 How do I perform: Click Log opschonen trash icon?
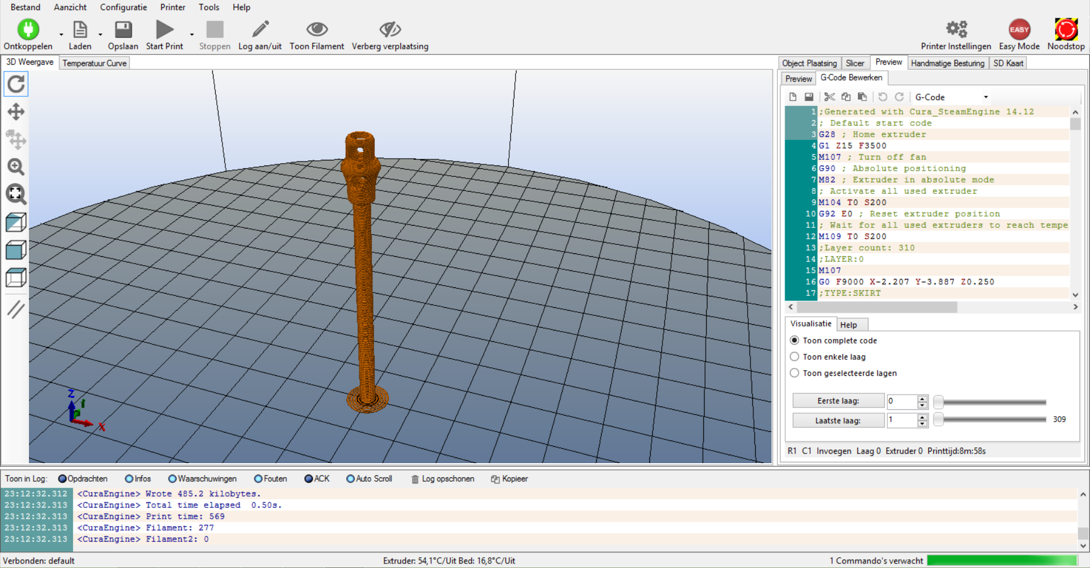[415, 479]
